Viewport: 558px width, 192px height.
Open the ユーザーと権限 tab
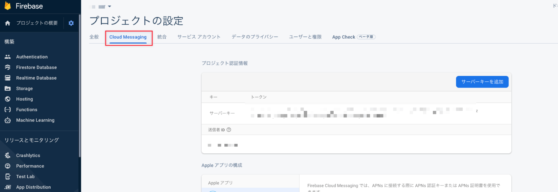pyautogui.click(x=305, y=37)
